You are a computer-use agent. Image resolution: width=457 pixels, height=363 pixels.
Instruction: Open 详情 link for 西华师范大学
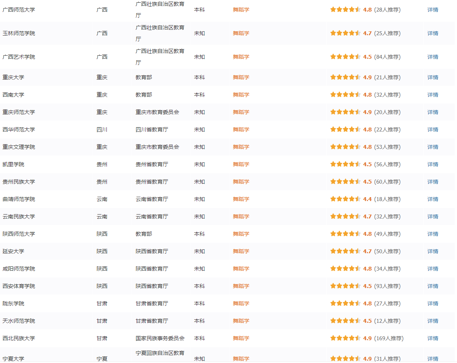[x=433, y=130]
